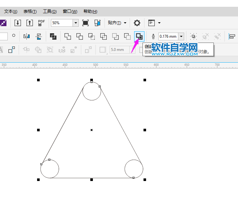Open the Align and Distribute icon
Image resolution: width=238 pixels, height=201 pixels.
(x=232, y=36)
